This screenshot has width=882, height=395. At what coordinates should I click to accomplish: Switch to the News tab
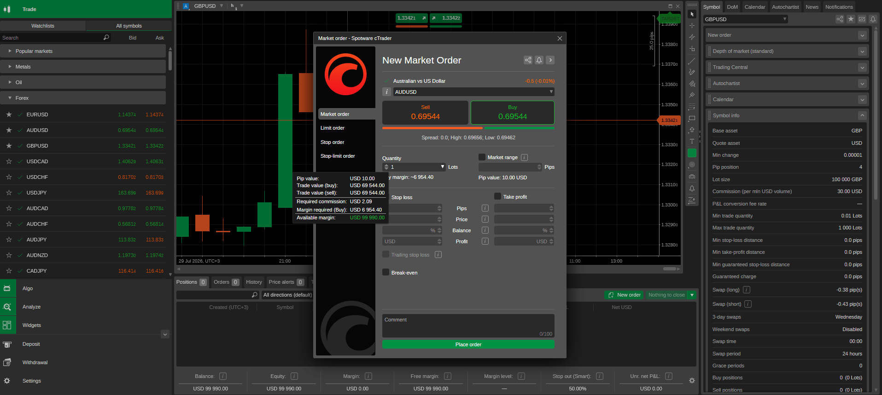coord(812,7)
